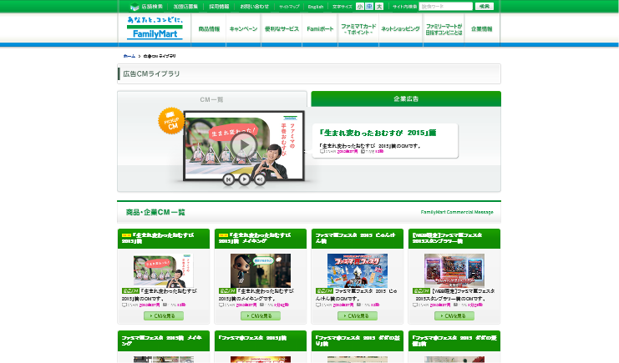Image resolution: width=619 pixels, height=363 pixels.
Task: Open the 採用情報 recruitment link
Action: [219, 7]
